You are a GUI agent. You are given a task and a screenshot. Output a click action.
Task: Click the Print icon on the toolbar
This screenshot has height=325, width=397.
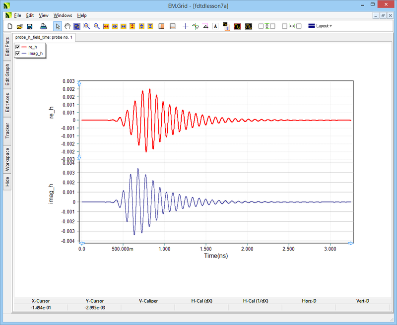click(x=43, y=26)
